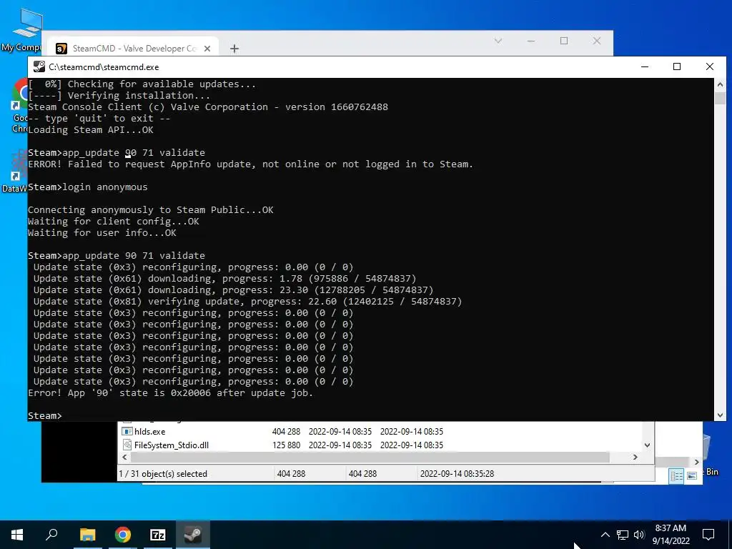Select hlds.exe file name
This screenshot has width=732, height=549.
click(149, 431)
